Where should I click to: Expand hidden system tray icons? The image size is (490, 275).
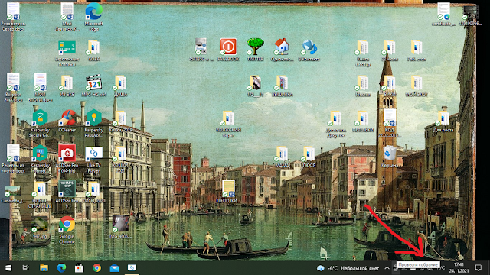click(387, 268)
